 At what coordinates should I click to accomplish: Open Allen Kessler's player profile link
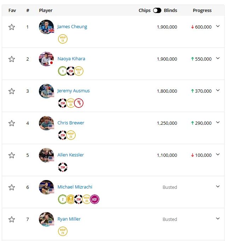[71, 155]
